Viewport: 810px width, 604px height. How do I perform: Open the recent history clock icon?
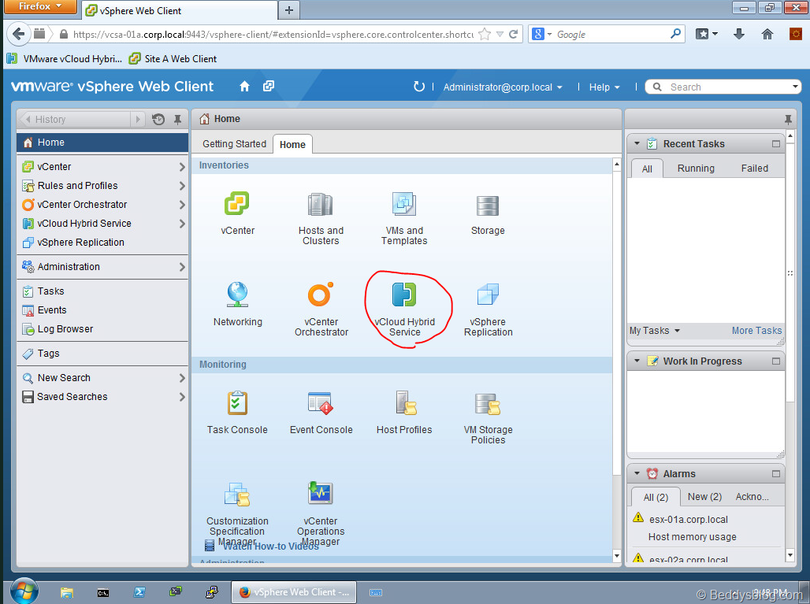point(158,120)
